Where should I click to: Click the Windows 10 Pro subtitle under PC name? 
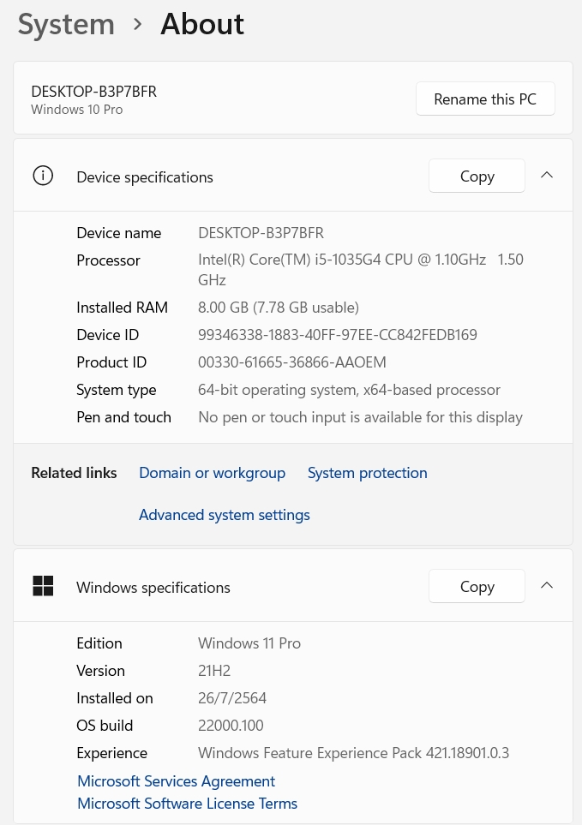(x=77, y=110)
